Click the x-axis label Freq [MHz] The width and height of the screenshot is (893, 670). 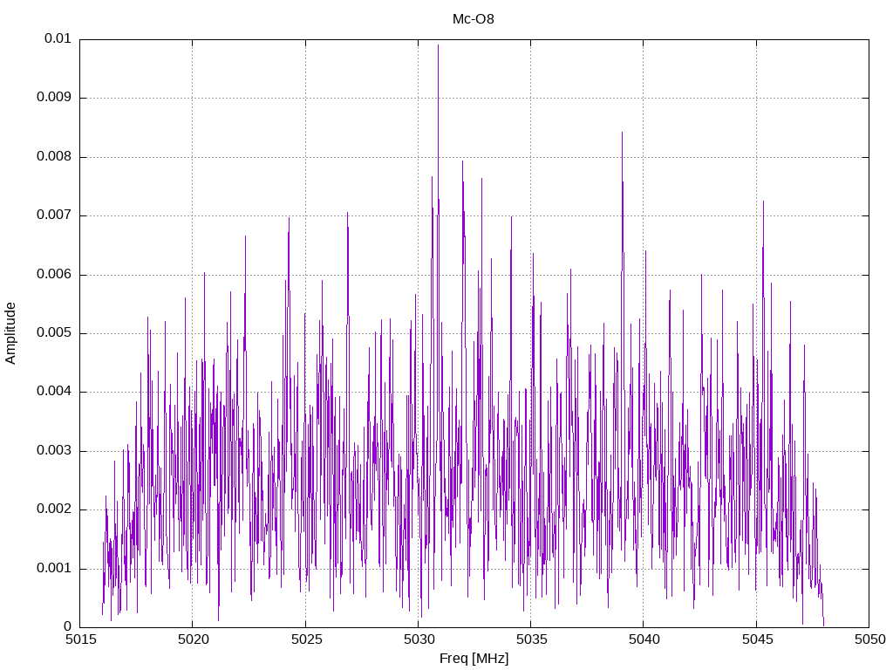point(474,659)
